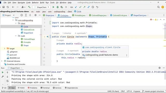Click the gutter implements icon on line 6
Viewport: 166px width, 93px height.
click(x=48, y=37)
